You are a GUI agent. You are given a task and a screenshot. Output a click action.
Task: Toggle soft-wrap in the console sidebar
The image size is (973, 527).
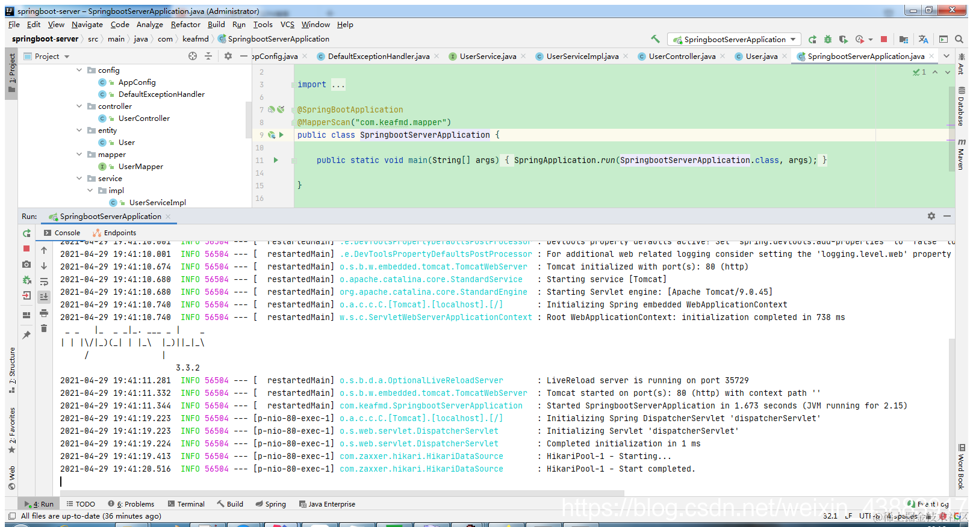44,282
